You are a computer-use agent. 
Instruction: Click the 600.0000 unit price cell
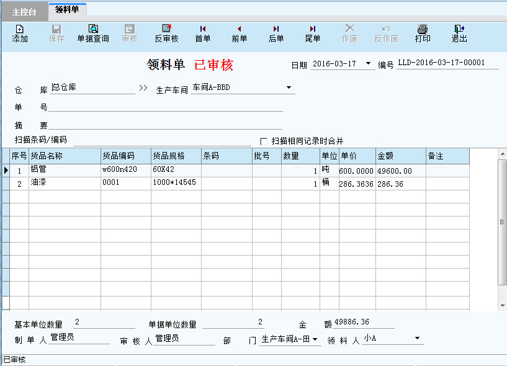click(x=357, y=171)
